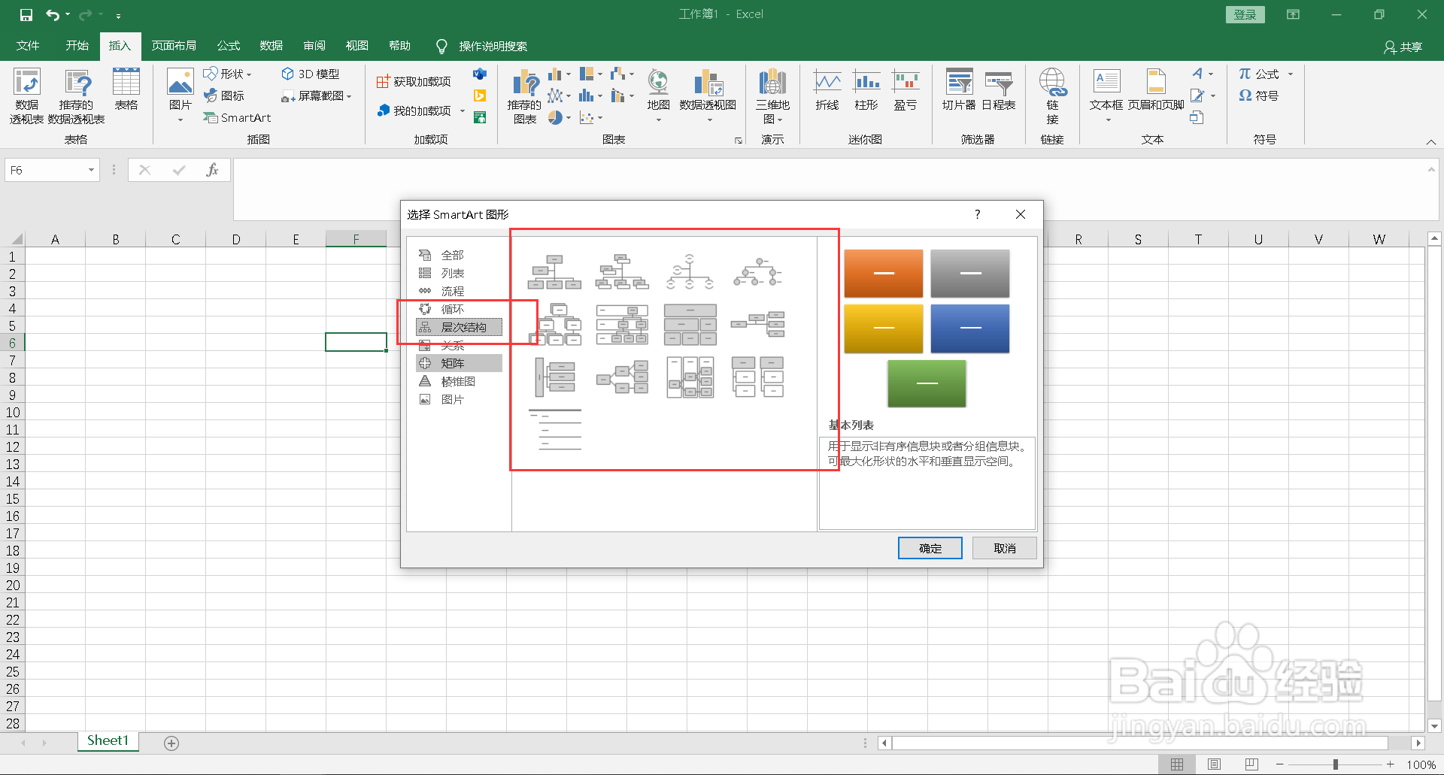The height and width of the screenshot is (775, 1444).
Task: Open SmartArt dialog help (?)
Action: pyautogui.click(x=977, y=214)
